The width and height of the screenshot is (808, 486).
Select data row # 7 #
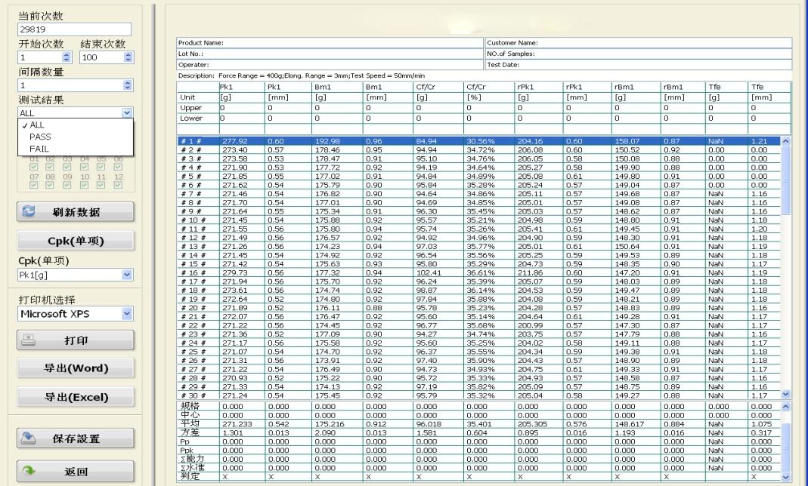(x=478, y=194)
